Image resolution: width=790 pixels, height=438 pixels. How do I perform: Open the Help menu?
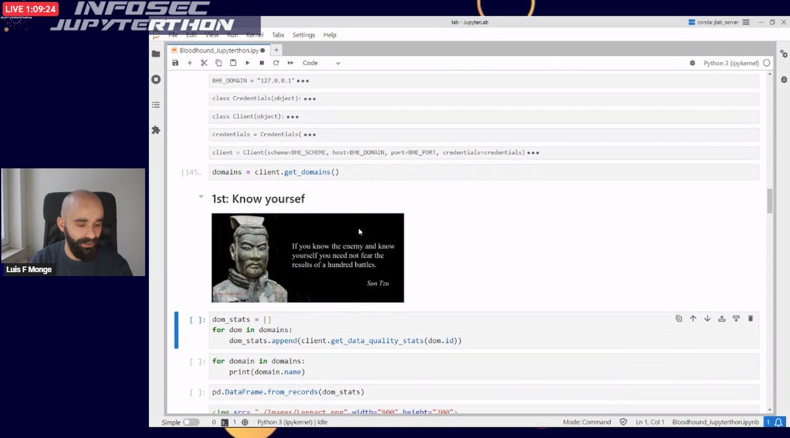coord(330,35)
